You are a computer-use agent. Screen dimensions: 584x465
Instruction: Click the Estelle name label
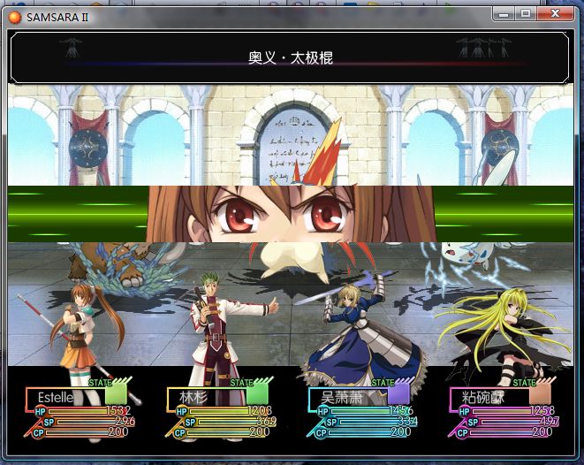(x=56, y=398)
